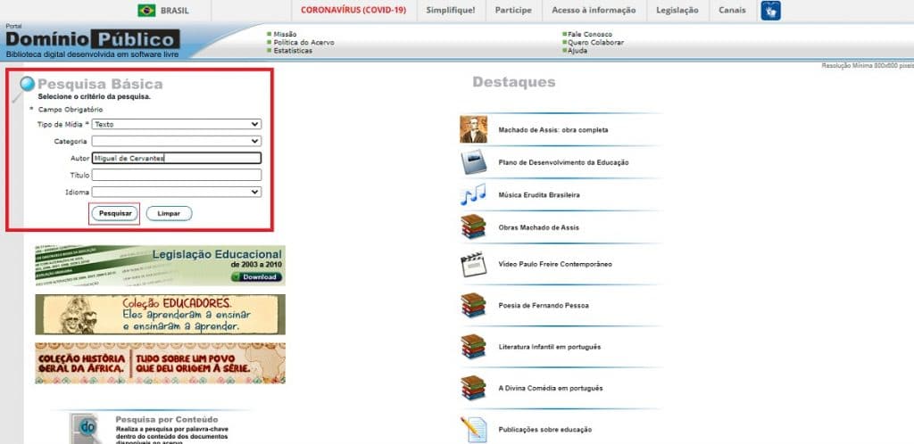
Task: Click the Domínio Público portal logo
Action: tap(93, 41)
